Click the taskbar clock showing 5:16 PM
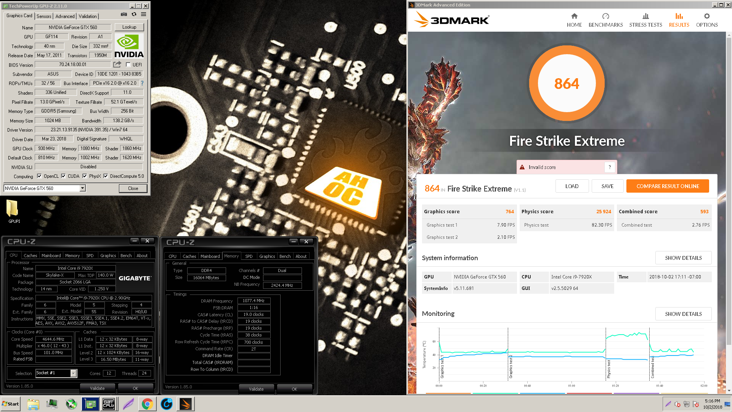Viewport: 732px width, 412px height. pyautogui.click(x=713, y=404)
